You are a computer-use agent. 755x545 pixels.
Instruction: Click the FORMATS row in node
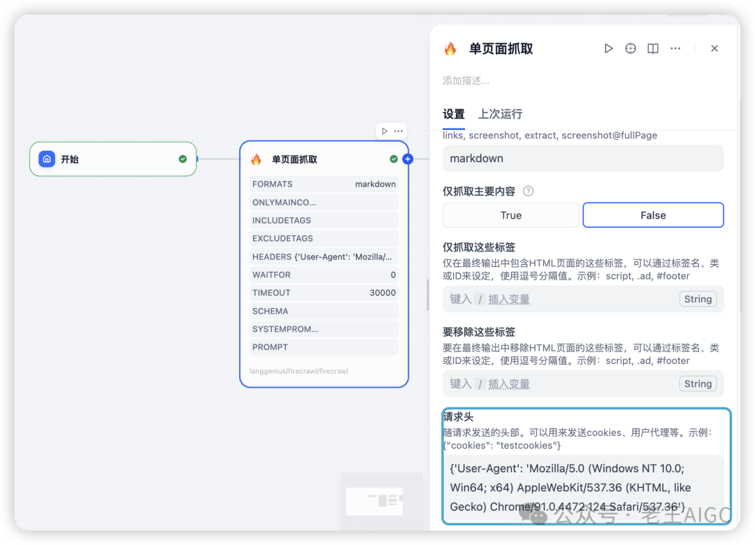(324, 184)
